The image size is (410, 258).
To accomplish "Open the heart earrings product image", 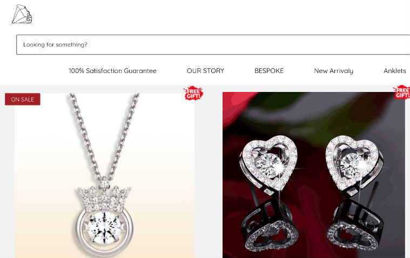I will pyautogui.click(x=313, y=175).
